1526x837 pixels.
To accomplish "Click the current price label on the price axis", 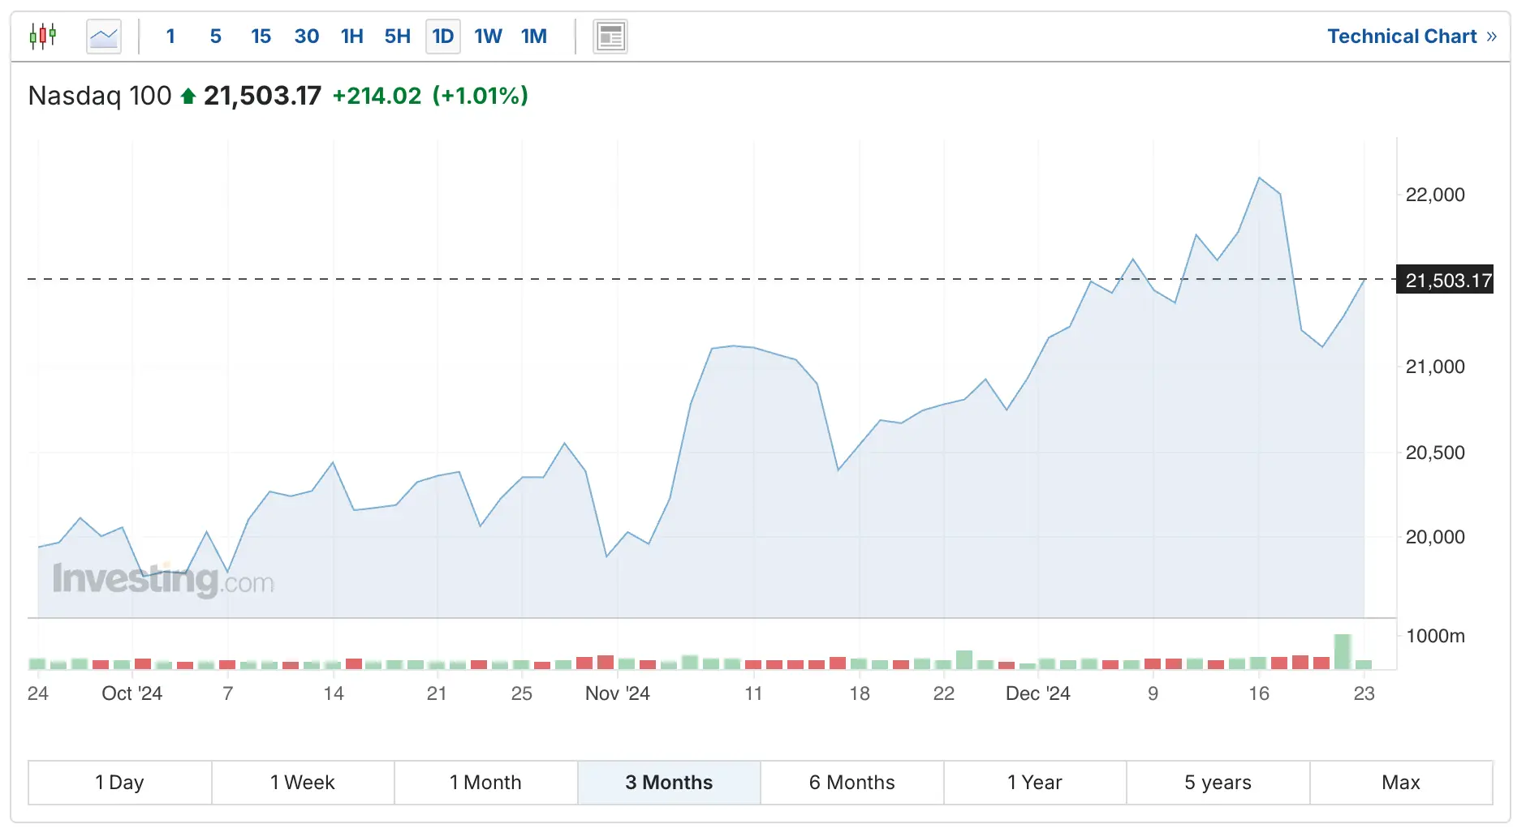I will pos(1446,281).
